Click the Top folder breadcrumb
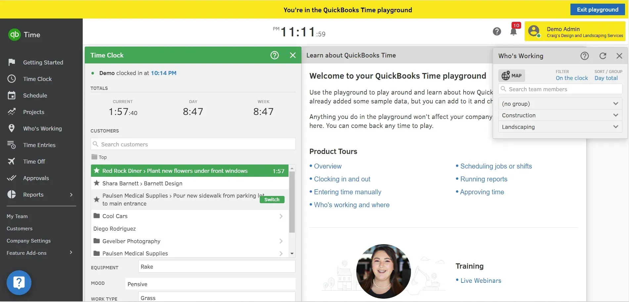The height and width of the screenshot is (302, 629). pos(99,157)
